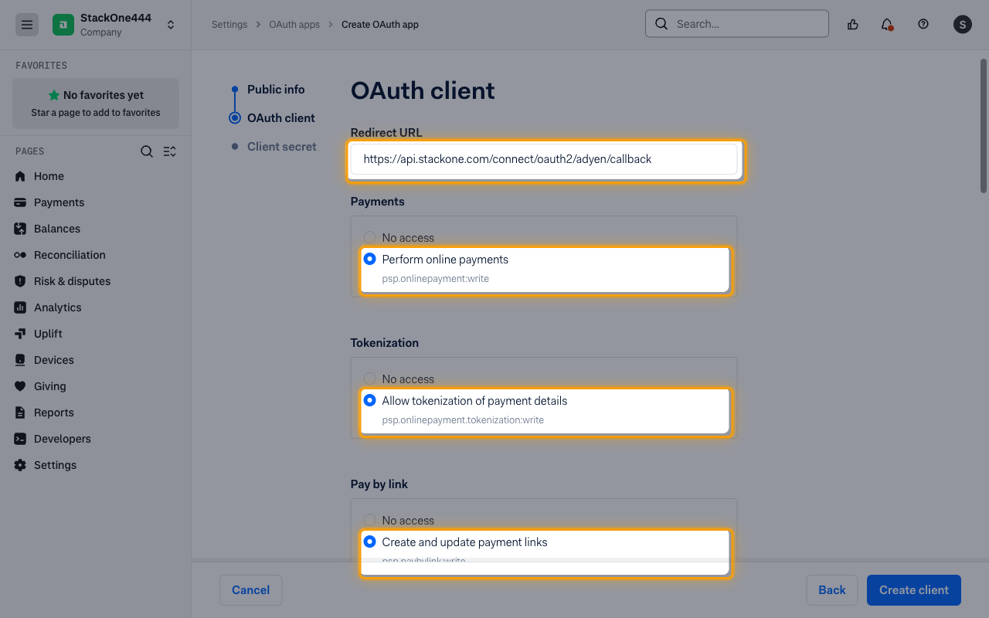This screenshot has width=989, height=618.
Task: Click the Payments card icon
Action: point(20,202)
